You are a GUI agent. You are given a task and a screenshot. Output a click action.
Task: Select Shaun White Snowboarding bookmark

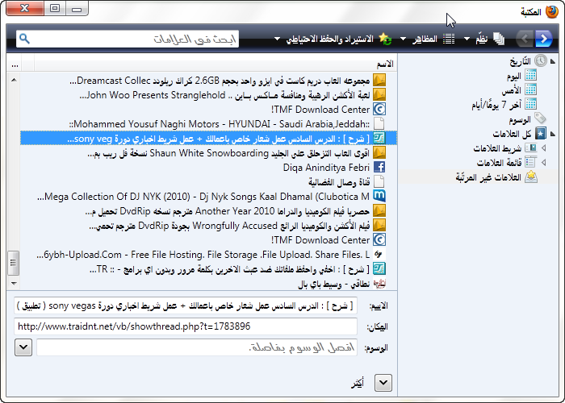pos(208,153)
